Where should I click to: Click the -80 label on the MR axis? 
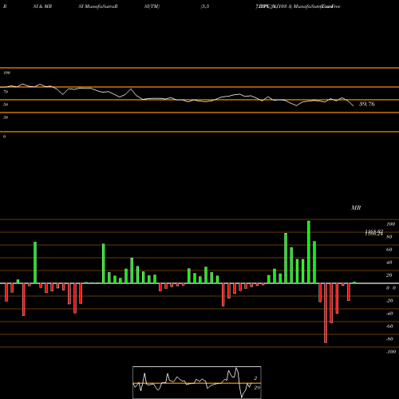(389, 339)
